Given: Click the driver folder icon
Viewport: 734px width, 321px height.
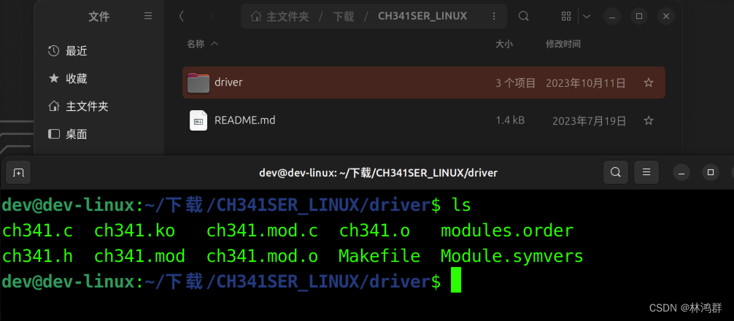Looking at the screenshot, I should click(x=198, y=83).
